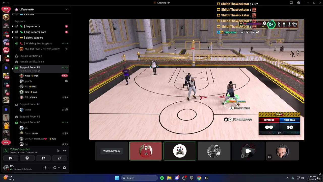This screenshot has width=323, height=182.
Task: Open server icon with 568 badge
Action: (6, 76)
